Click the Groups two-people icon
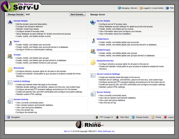 click(x=10, y=56)
